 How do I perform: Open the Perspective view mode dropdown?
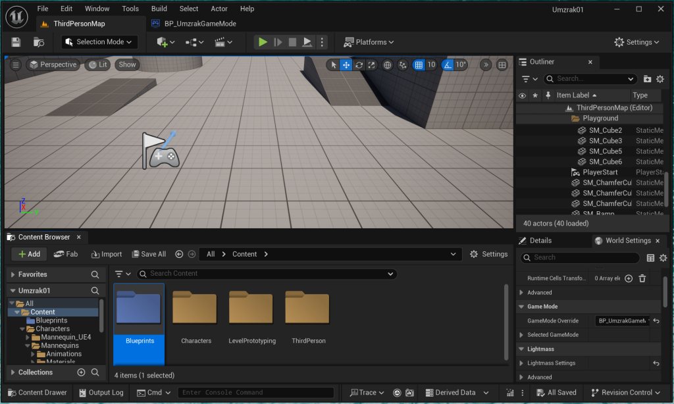point(53,64)
